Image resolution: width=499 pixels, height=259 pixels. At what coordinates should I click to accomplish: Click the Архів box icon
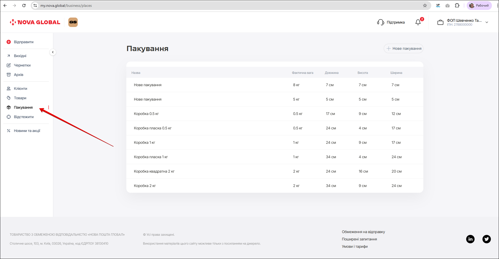(9, 75)
